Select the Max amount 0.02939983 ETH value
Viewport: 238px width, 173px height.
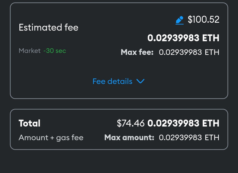pos(189,138)
